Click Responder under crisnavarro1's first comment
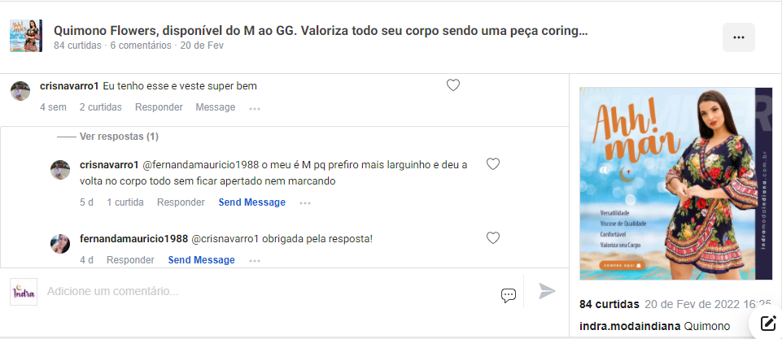 159,107
